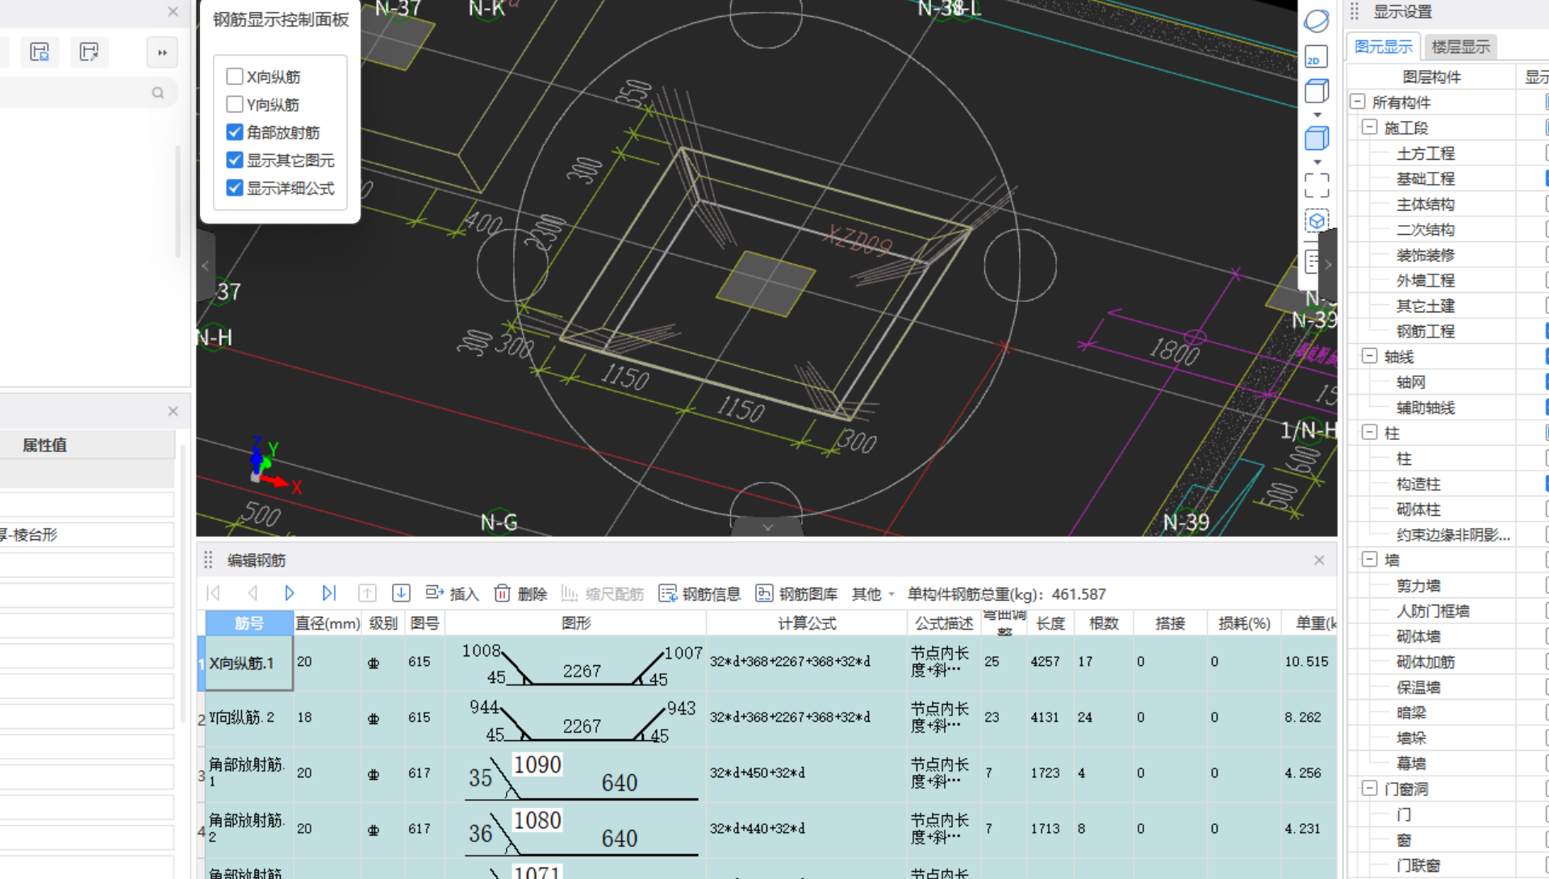Click the solid blue cube icon
This screenshot has height=879, width=1549.
(1317, 138)
